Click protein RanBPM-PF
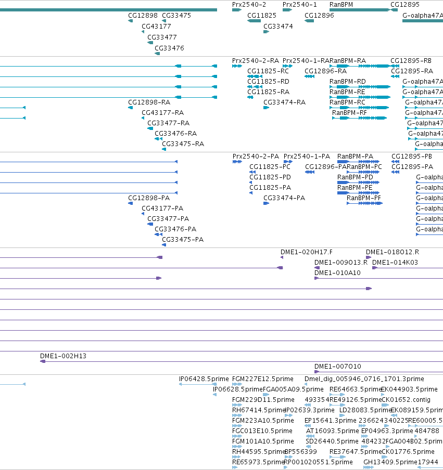Image resolution: width=443 pixels, height=470 pixels. click(x=363, y=198)
